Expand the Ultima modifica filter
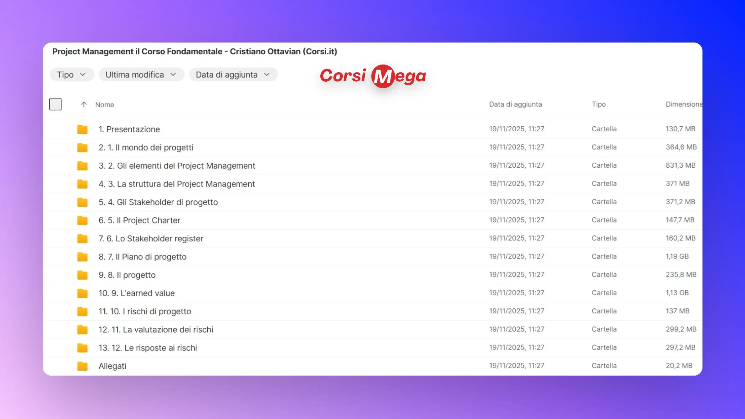Viewport: 745px width, 419px height. pyautogui.click(x=141, y=75)
